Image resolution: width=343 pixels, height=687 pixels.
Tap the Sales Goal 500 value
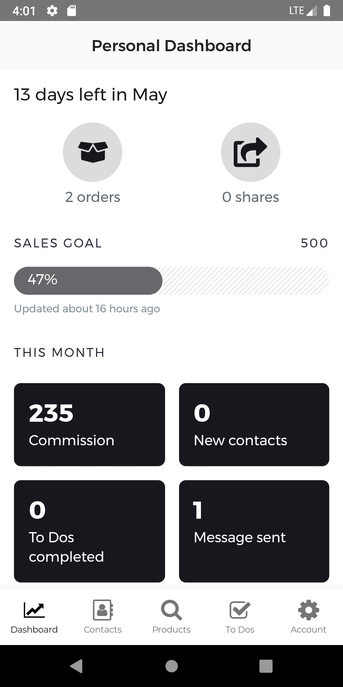[x=314, y=243]
